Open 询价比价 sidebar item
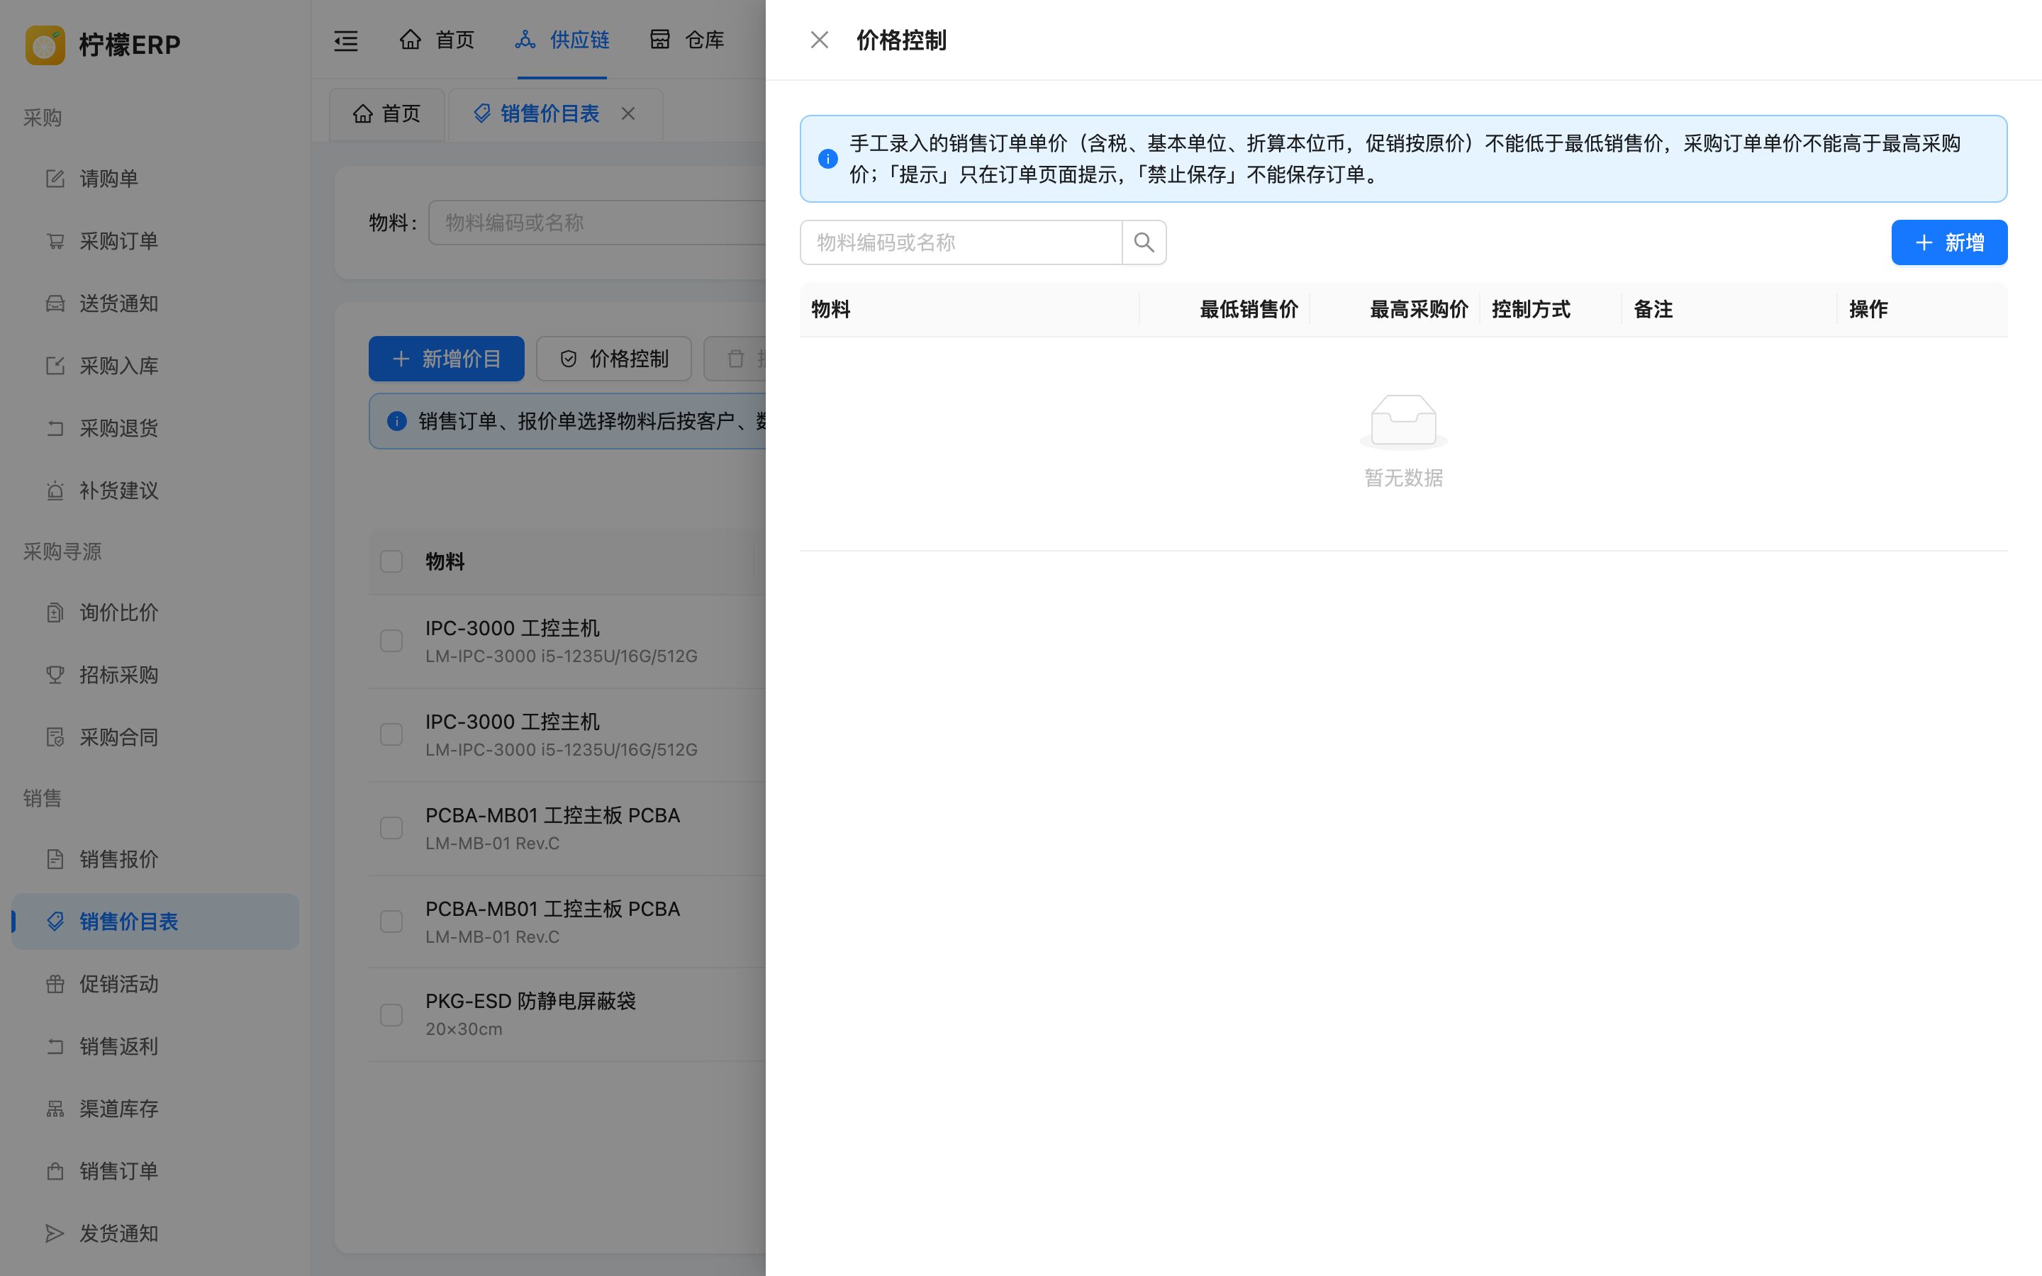This screenshot has height=1276, width=2042. 155,612
